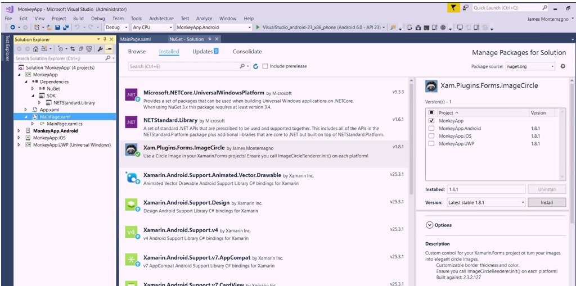576x286 pixels.
Task: Start debugging with the green play arrow
Action: (258, 27)
